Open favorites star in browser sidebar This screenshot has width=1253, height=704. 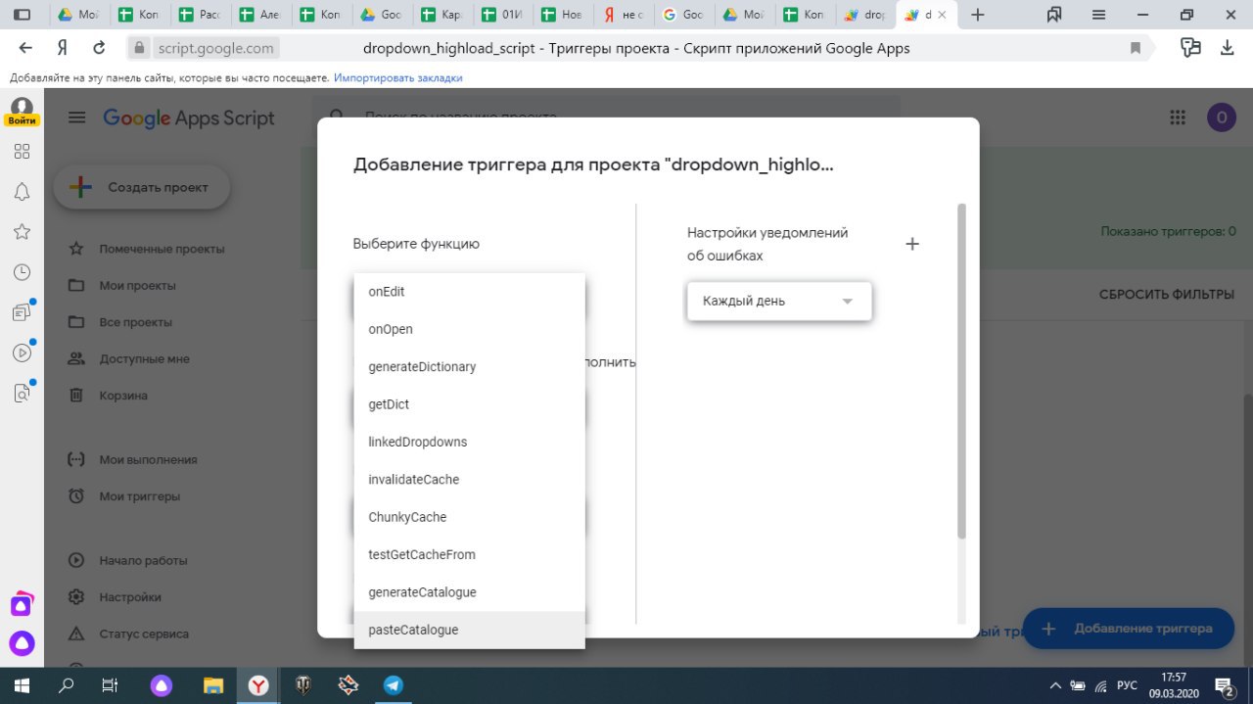click(x=22, y=232)
